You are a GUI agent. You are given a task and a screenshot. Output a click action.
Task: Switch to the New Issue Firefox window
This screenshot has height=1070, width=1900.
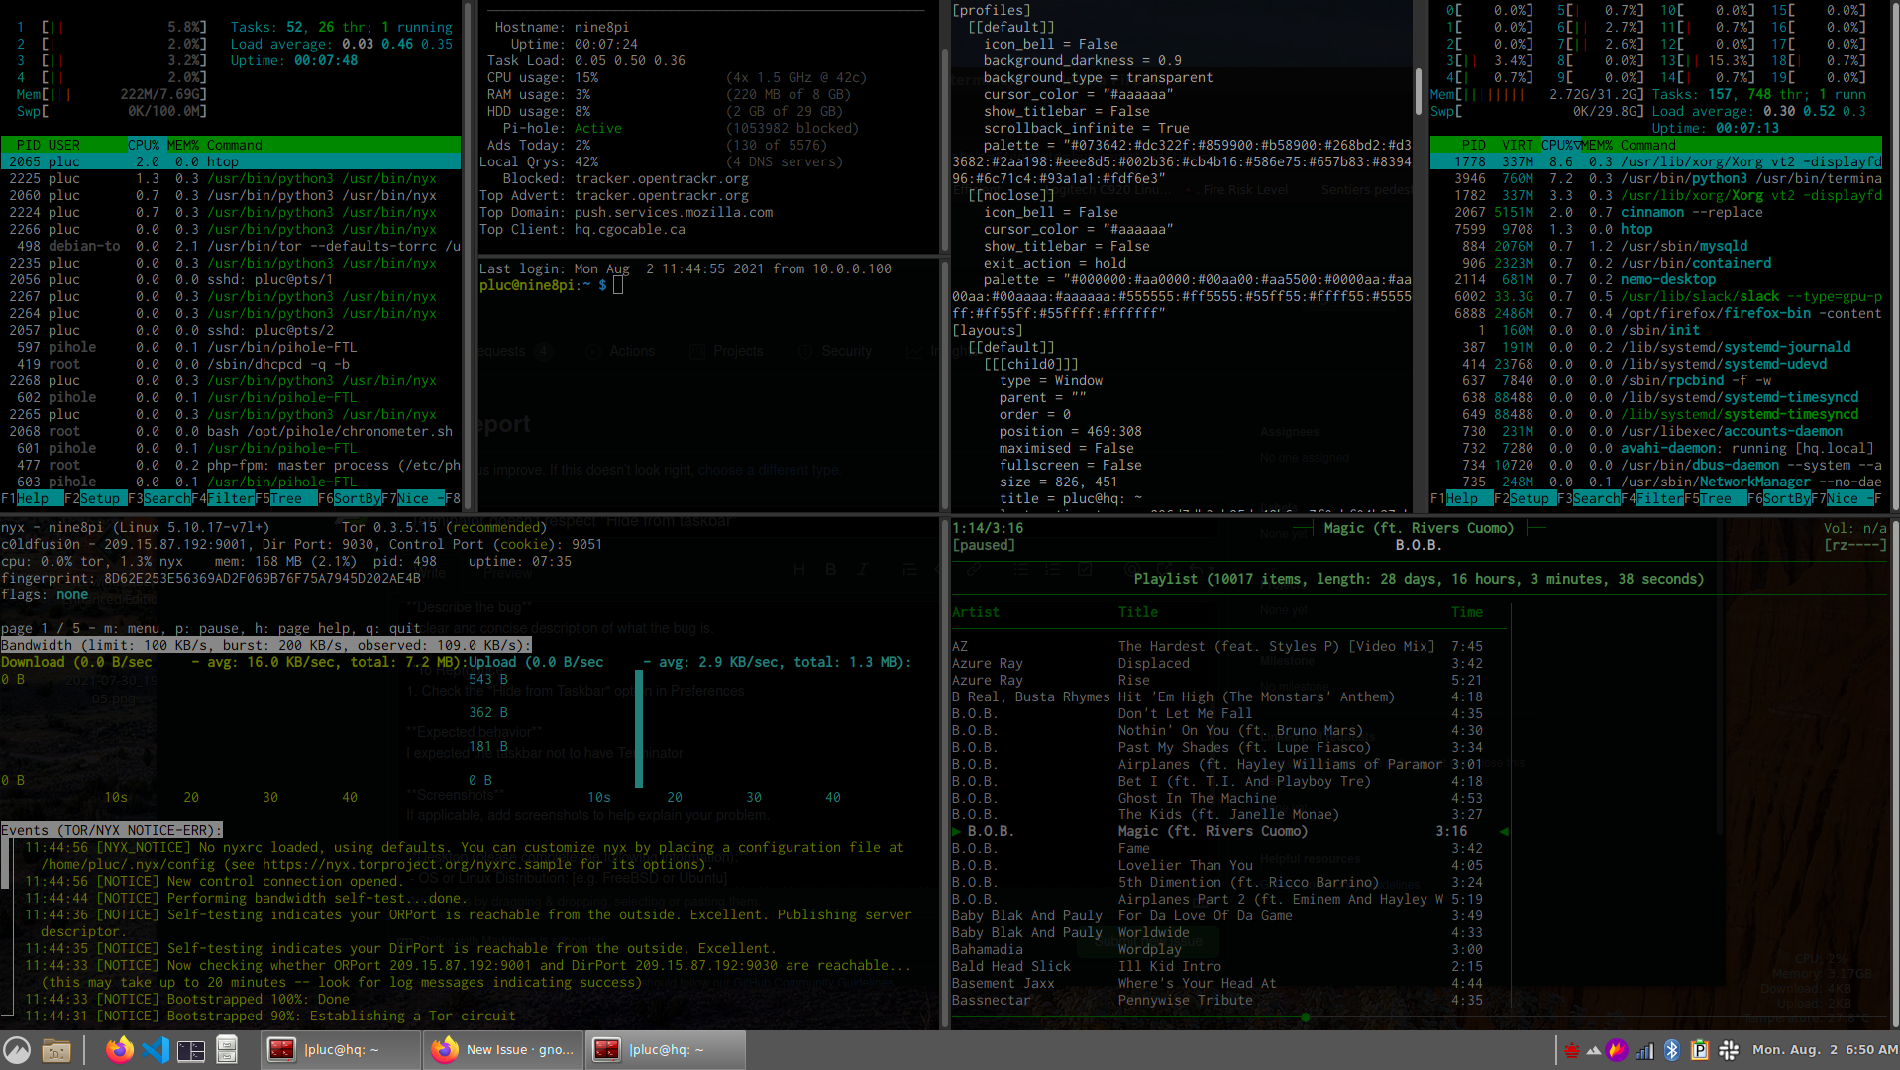tap(502, 1050)
